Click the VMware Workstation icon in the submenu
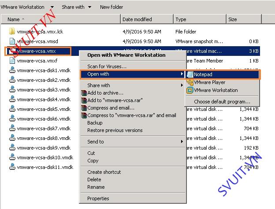Viewport: 275px width, 209px height. pyautogui.click(x=190, y=90)
